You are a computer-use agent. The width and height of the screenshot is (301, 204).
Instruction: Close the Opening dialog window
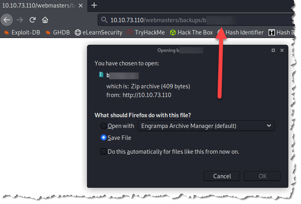282,50
